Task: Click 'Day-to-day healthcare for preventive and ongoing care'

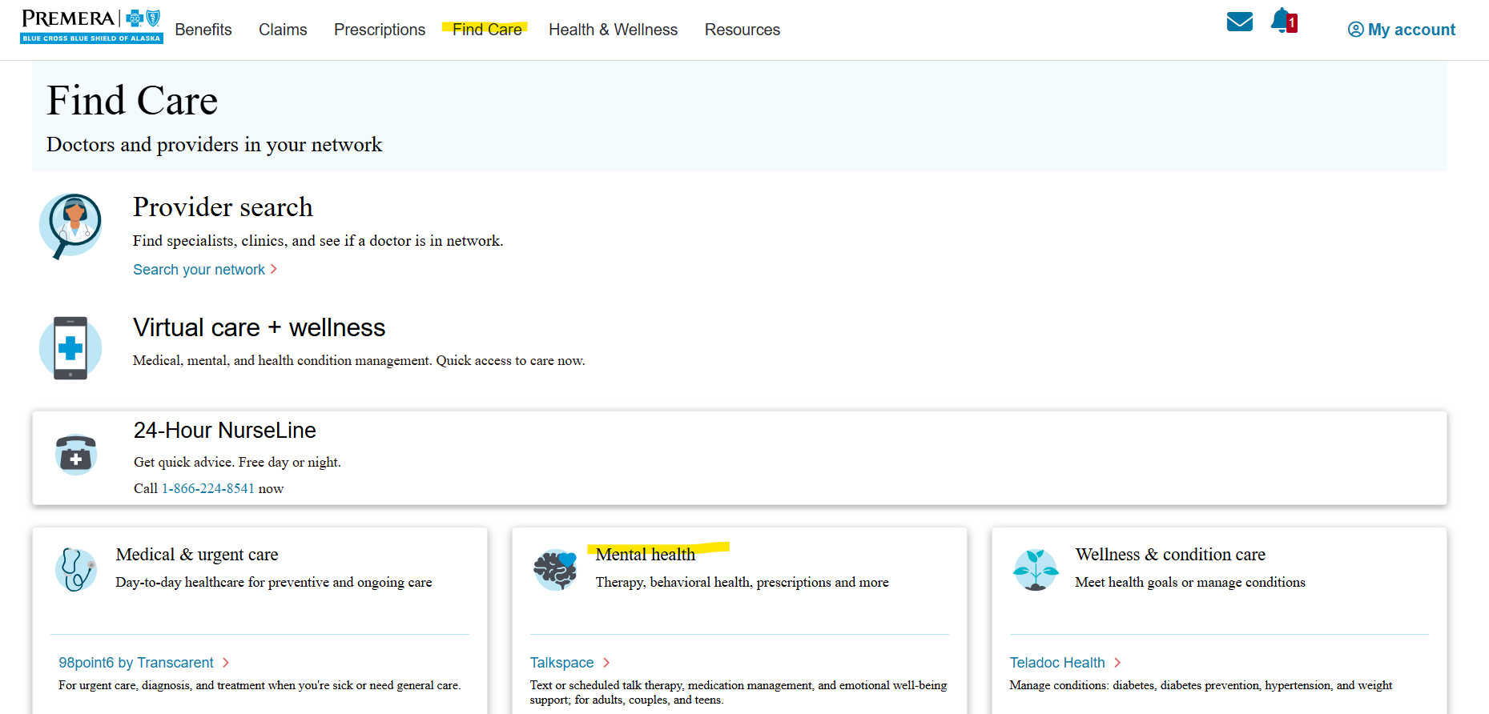Action: click(x=273, y=582)
